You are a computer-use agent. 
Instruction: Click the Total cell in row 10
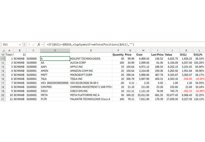9,55
